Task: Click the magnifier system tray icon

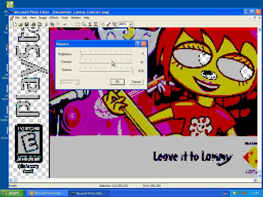Action: click(x=244, y=193)
